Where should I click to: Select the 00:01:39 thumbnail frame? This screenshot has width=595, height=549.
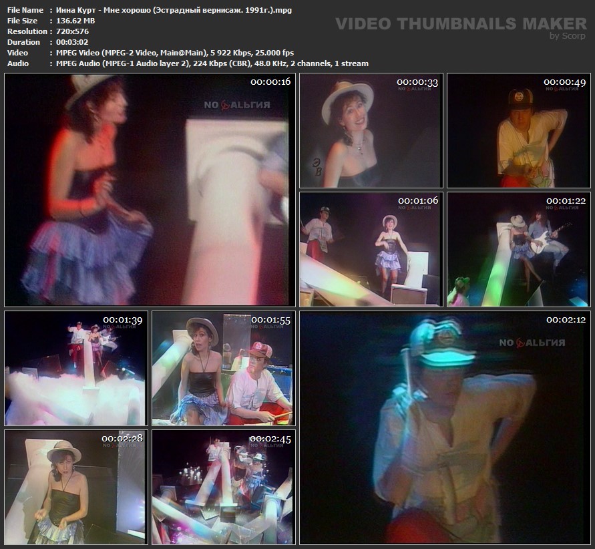75,368
